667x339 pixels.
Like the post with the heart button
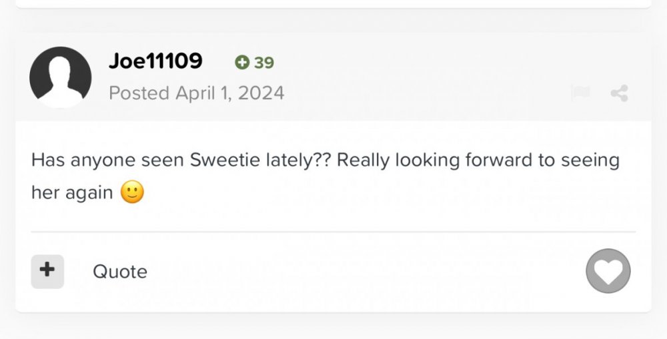pos(608,270)
